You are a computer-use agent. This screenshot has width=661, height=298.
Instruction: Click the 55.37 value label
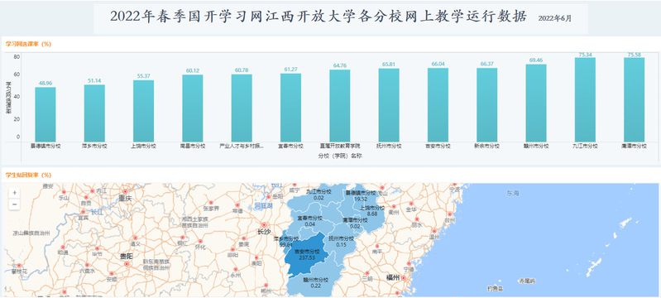coord(143,76)
